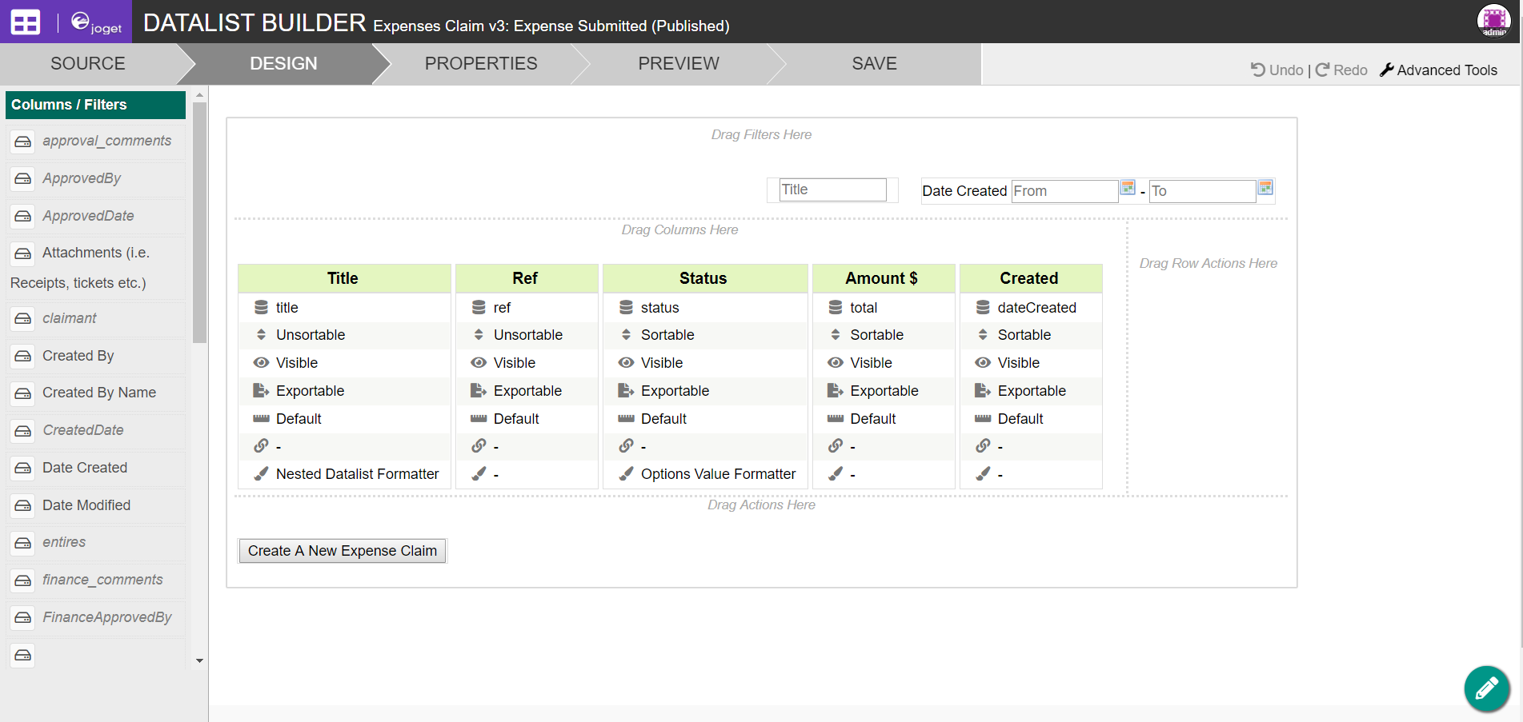Toggle the Visible eye in Created column
Image resolution: width=1523 pixels, height=722 pixels.
pyautogui.click(x=983, y=363)
